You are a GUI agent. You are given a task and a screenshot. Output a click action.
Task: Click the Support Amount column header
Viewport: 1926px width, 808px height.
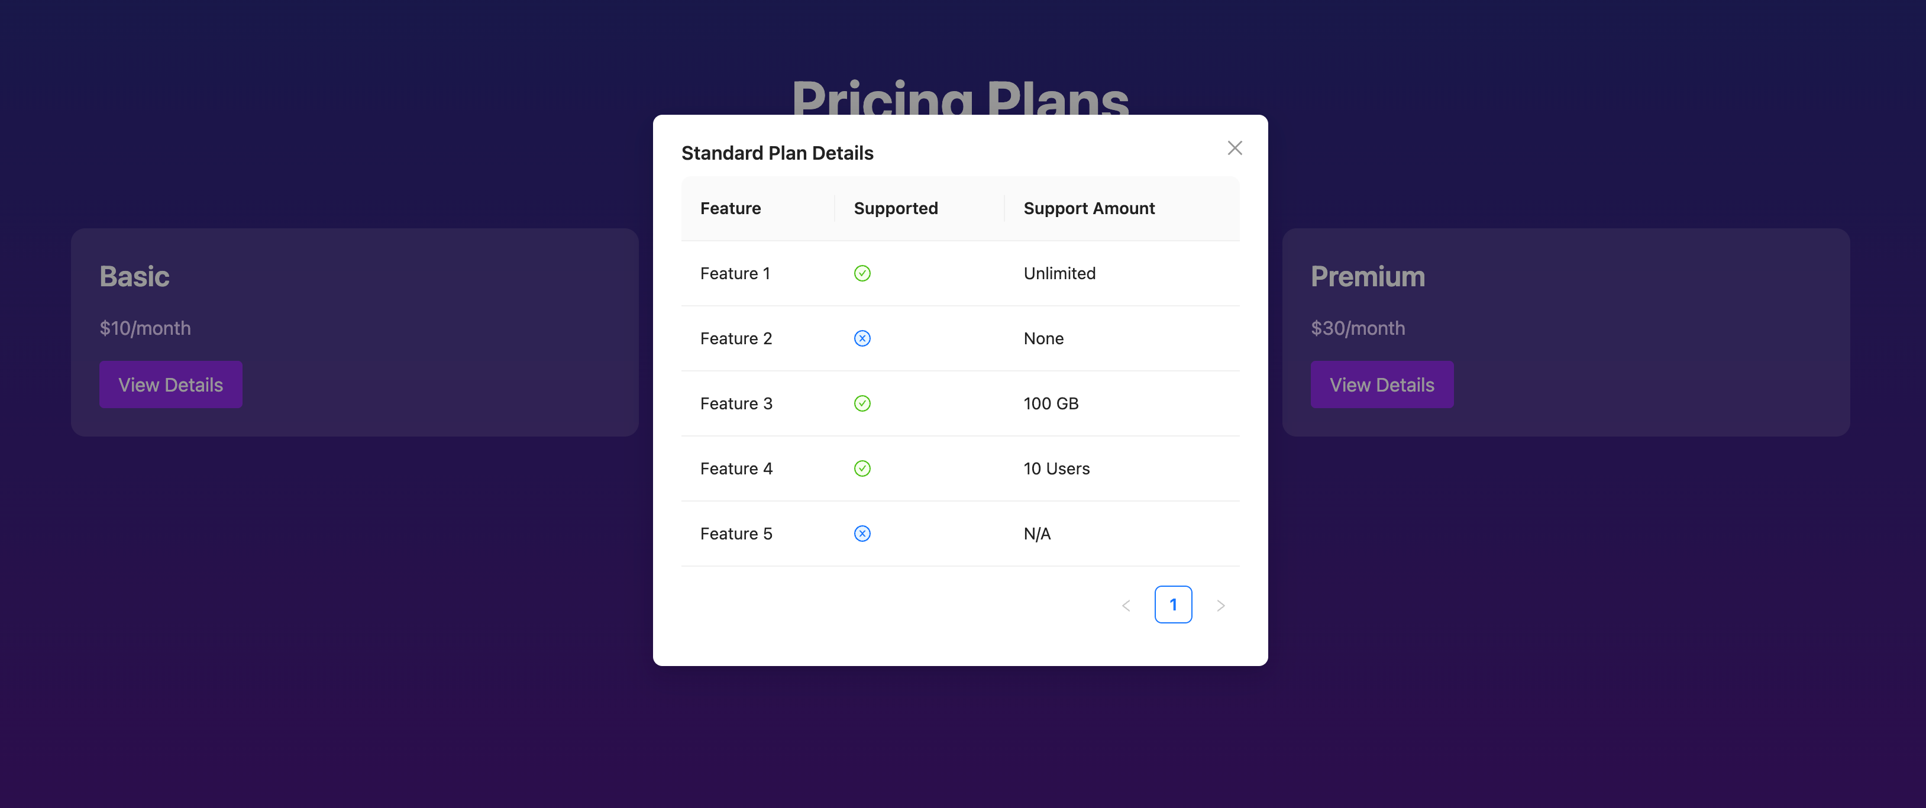pos(1088,209)
